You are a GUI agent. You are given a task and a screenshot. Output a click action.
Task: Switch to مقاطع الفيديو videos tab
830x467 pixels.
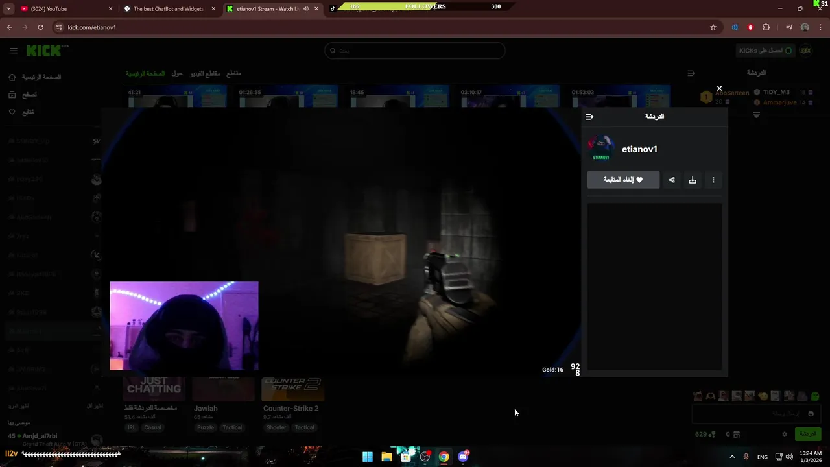[205, 74]
